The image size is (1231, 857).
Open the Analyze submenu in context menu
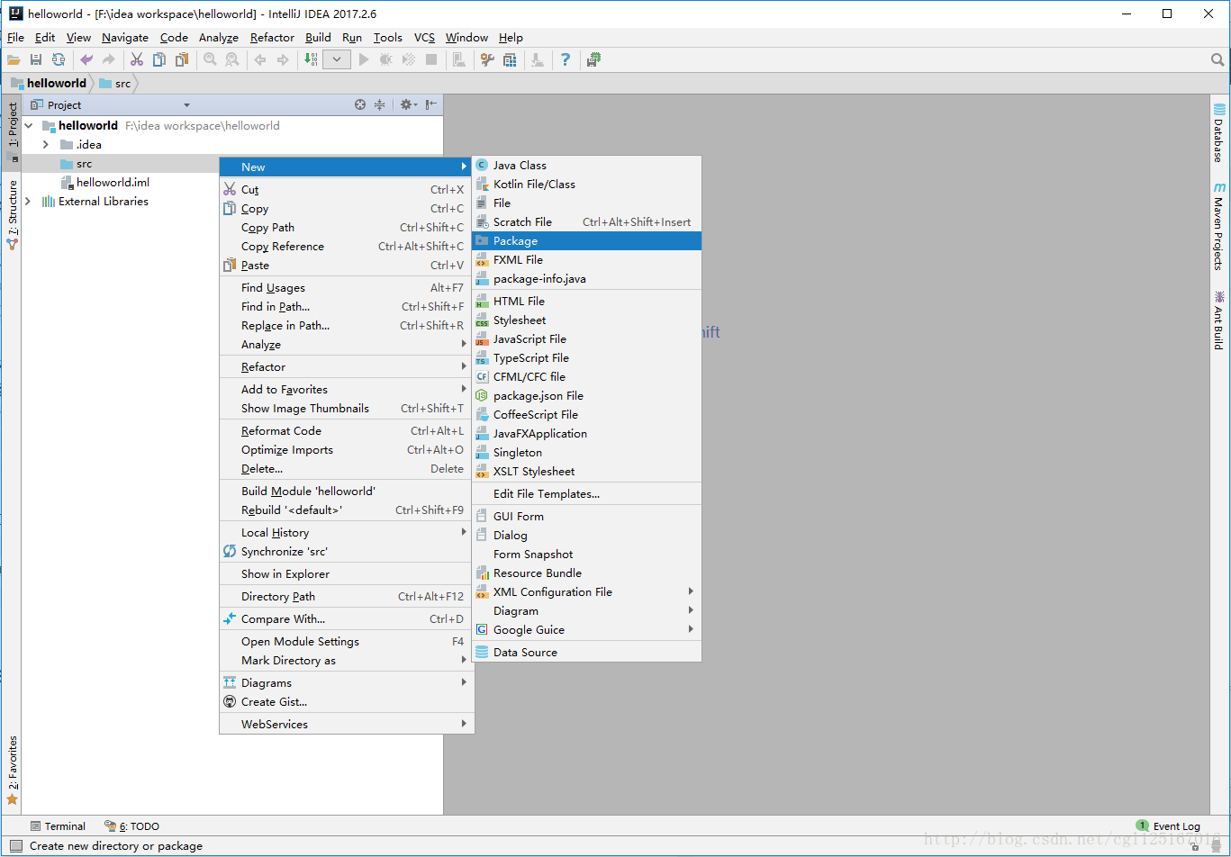tap(347, 344)
